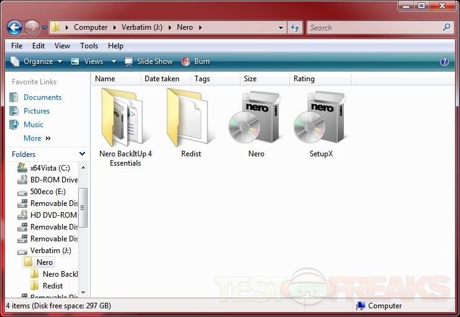460x317 pixels.
Task: Expand the Views dropdown arrow
Action: click(x=114, y=61)
